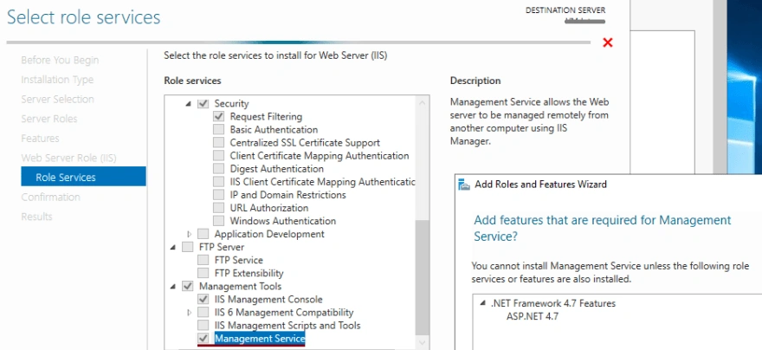Toggle the Management Tools checkbox
The width and height of the screenshot is (762, 350).
[188, 286]
